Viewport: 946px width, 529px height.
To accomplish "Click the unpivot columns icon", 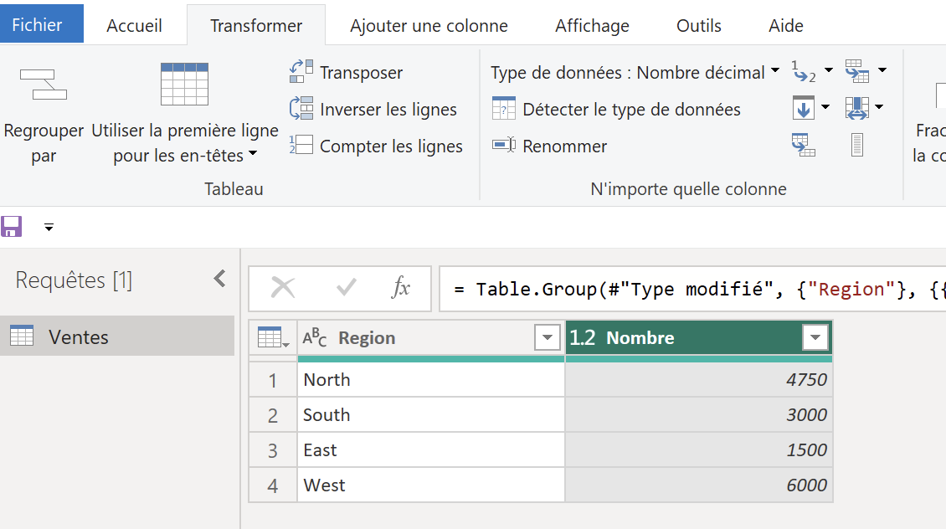I will click(856, 71).
